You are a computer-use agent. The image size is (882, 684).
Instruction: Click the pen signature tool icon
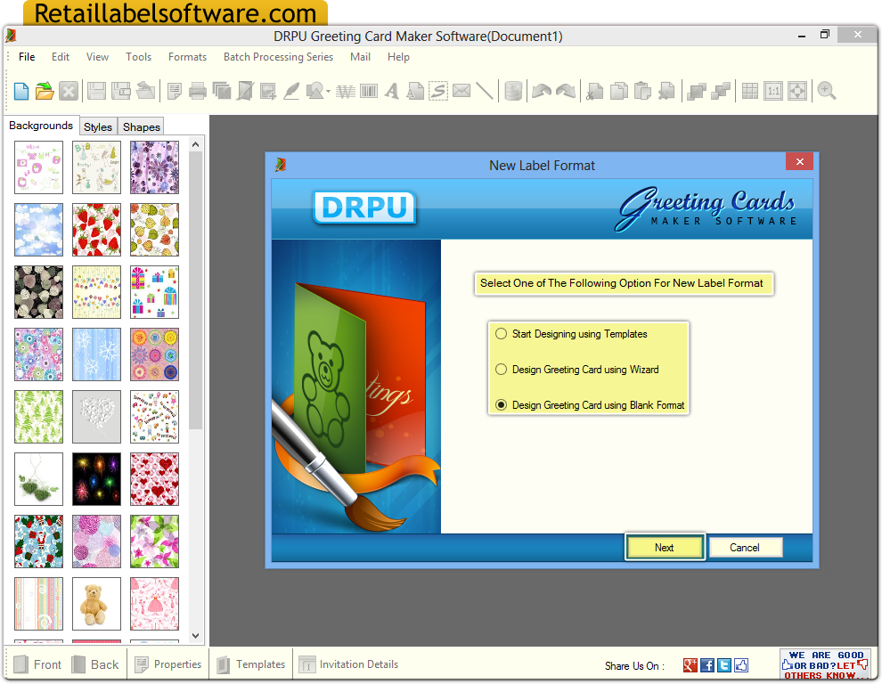click(x=291, y=91)
